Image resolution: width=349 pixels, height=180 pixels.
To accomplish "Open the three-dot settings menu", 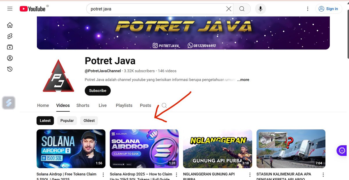I will point(308,9).
